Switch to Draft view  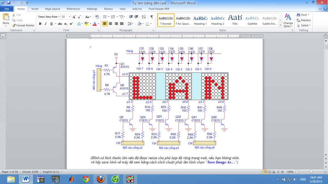(x=283, y=172)
